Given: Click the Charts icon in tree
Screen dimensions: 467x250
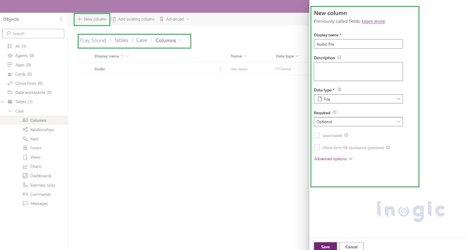Looking at the screenshot, I should click(x=25, y=167).
